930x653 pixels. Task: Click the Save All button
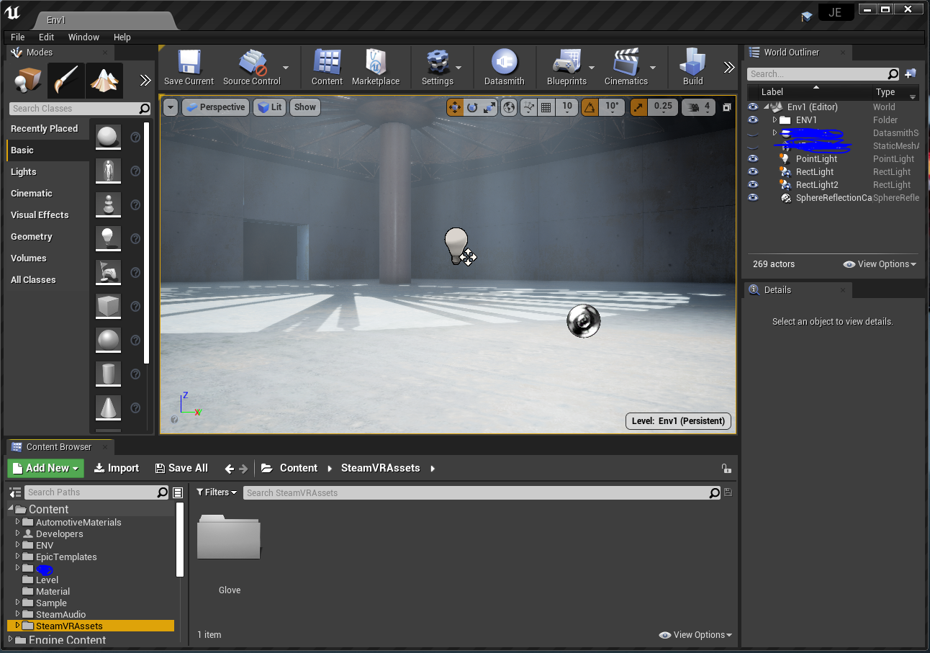(181, 468)
